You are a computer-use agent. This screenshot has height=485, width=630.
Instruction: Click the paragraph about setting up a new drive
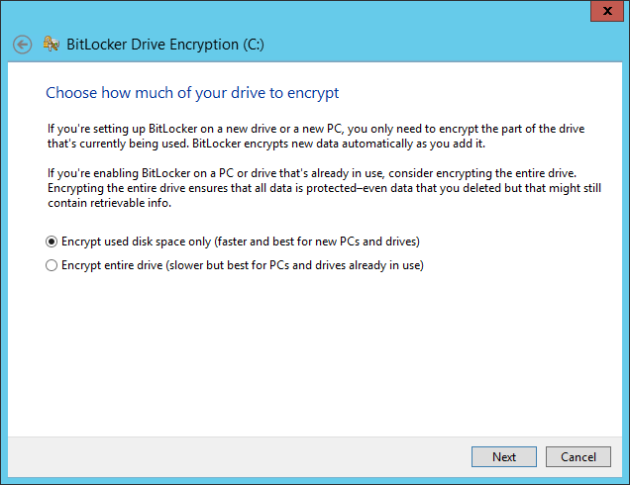click(317, 136)
